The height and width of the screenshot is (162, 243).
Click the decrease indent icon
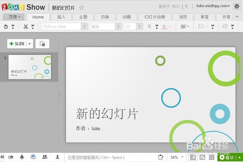click(225, 27)
